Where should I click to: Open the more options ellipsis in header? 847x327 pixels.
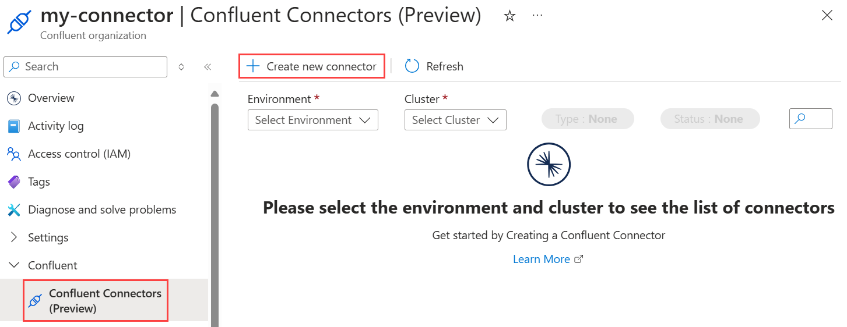click(x=537, y=16)
